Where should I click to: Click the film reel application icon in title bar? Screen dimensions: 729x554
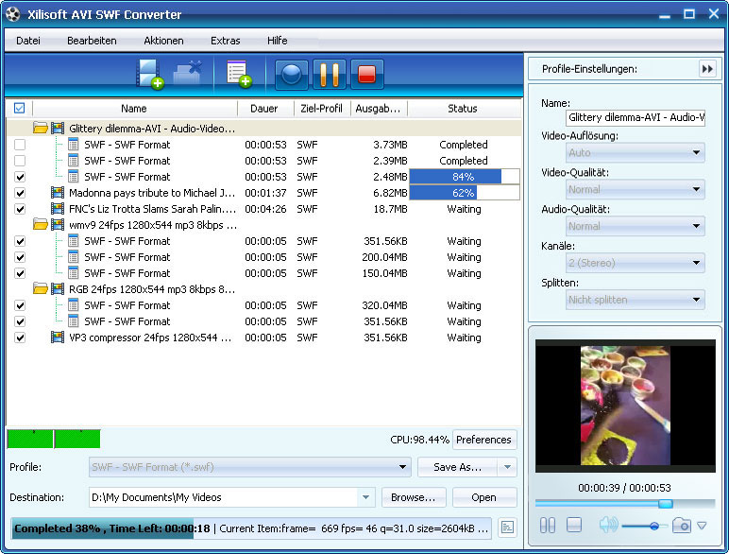click(x=13, y=14)
